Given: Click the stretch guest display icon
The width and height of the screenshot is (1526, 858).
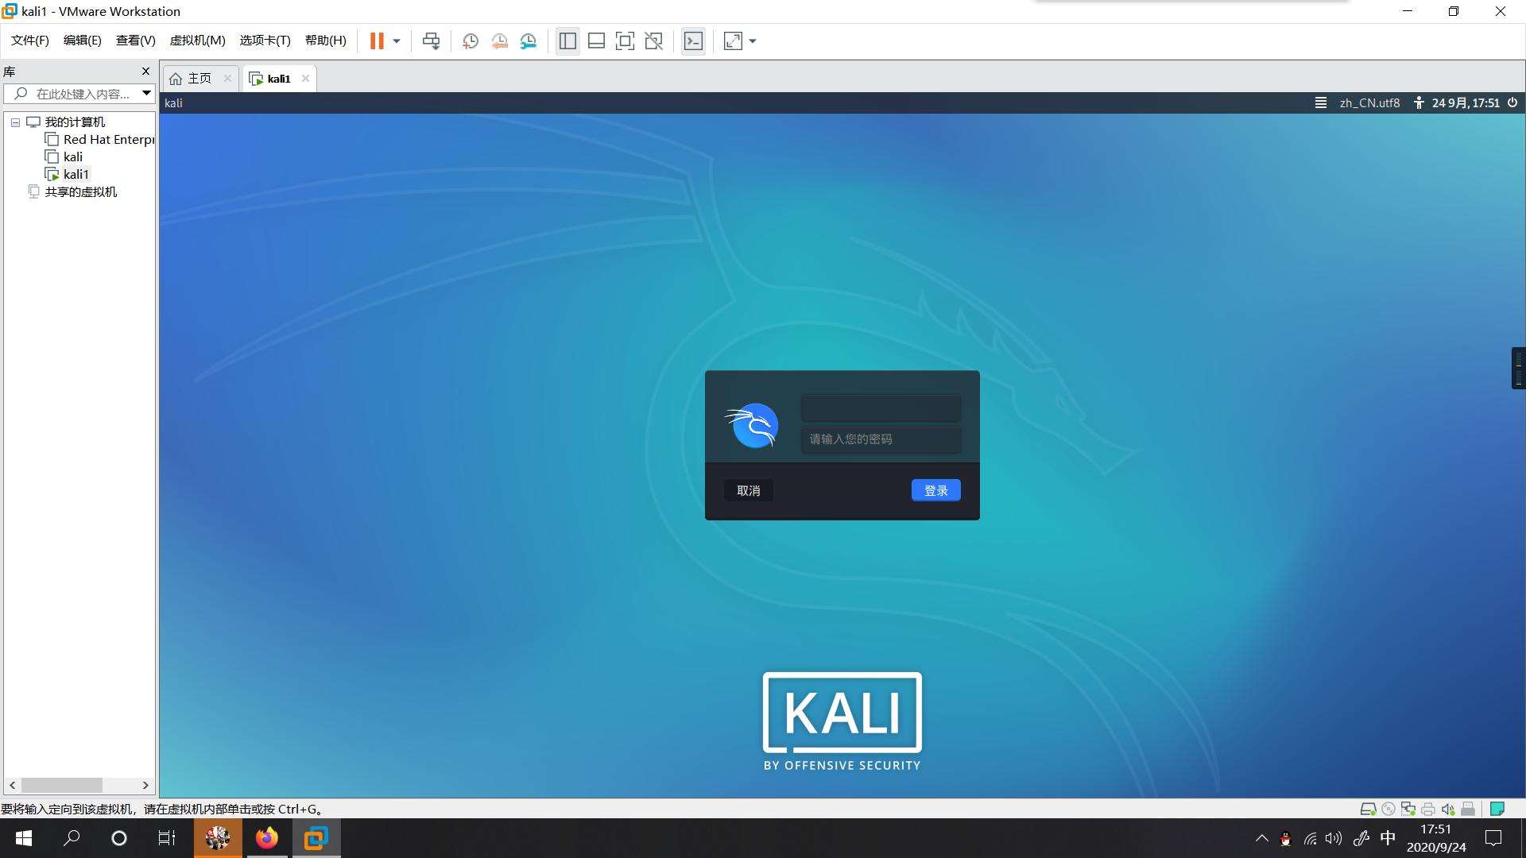Looking at the screenshot, I should point(733,41).
